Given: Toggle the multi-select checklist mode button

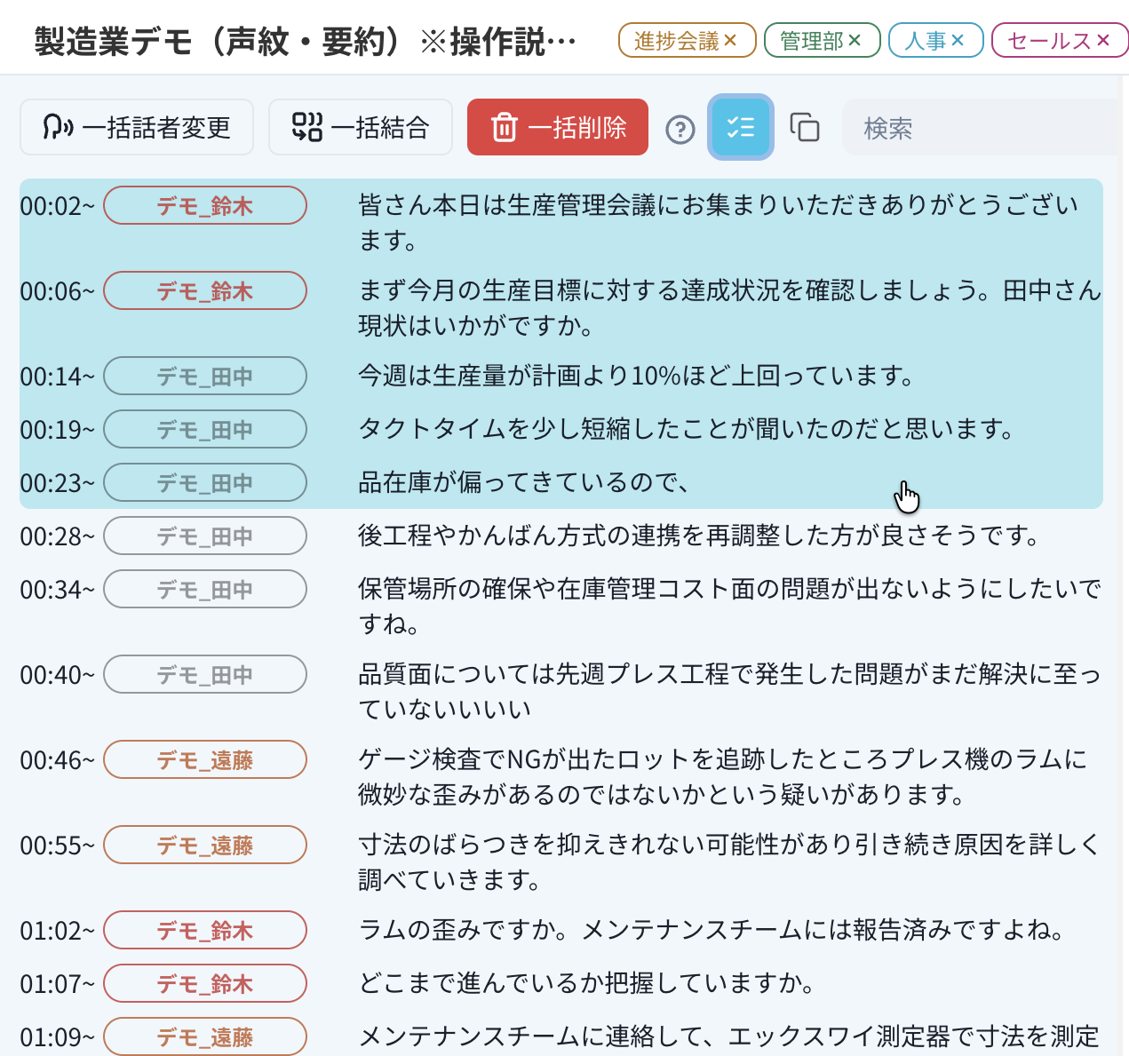Looking at the screenshot, I should coord(740,128).
